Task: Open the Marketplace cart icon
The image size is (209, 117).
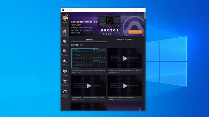Action: pos(65,81)
